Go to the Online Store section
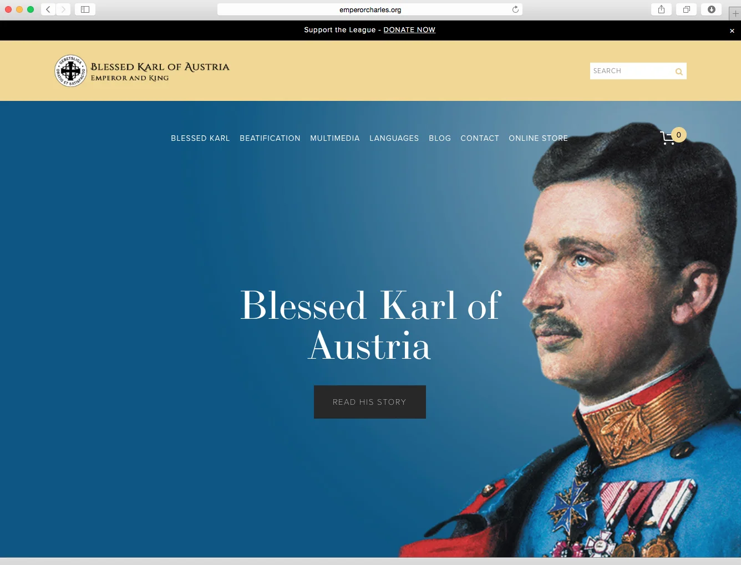Image resolution: width=741 pixels, height=565 pixels. [538, 138]
